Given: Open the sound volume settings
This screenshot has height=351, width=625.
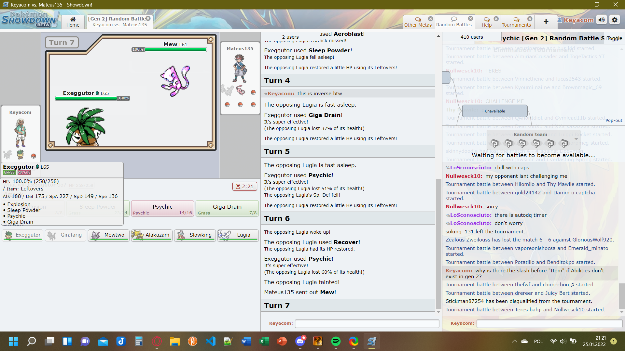Looking at the screenshot, I should pos(602,20).
